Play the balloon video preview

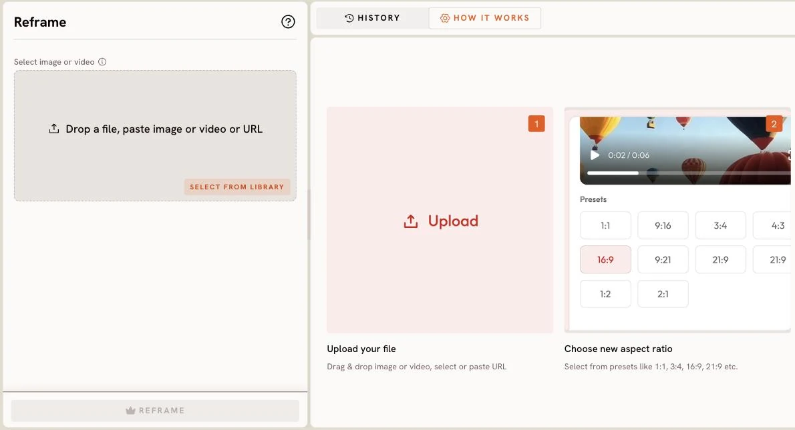(595, 155)
